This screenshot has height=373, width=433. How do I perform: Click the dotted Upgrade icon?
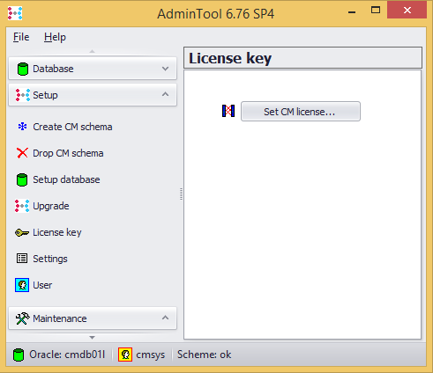(22, 206)
